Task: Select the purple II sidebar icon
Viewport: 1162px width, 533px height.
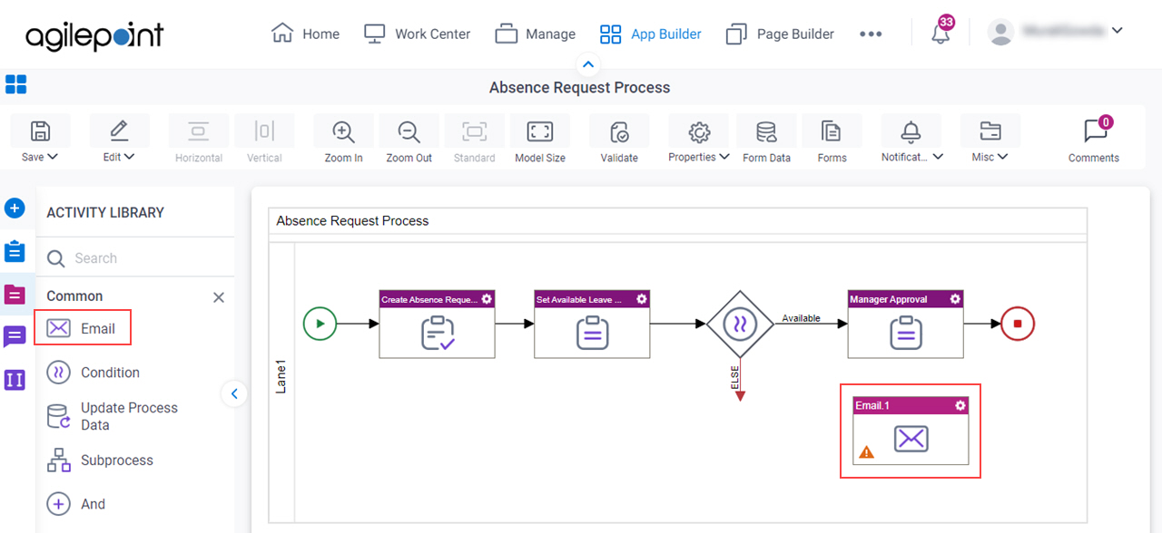Action: point(15,380)
